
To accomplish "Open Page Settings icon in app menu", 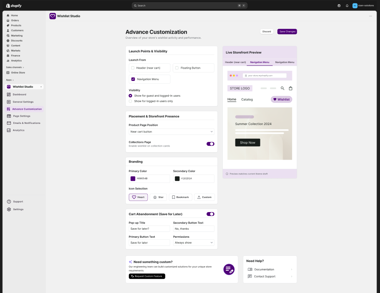I will [x=9, y=116].
